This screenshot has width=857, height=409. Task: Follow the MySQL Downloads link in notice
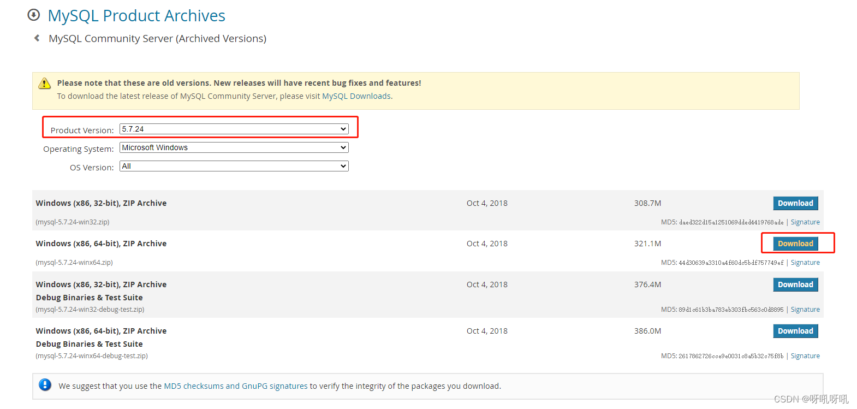tap(356, 96)
